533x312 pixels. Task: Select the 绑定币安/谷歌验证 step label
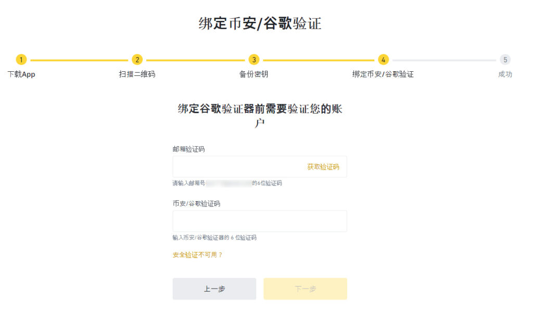point(383,74)
